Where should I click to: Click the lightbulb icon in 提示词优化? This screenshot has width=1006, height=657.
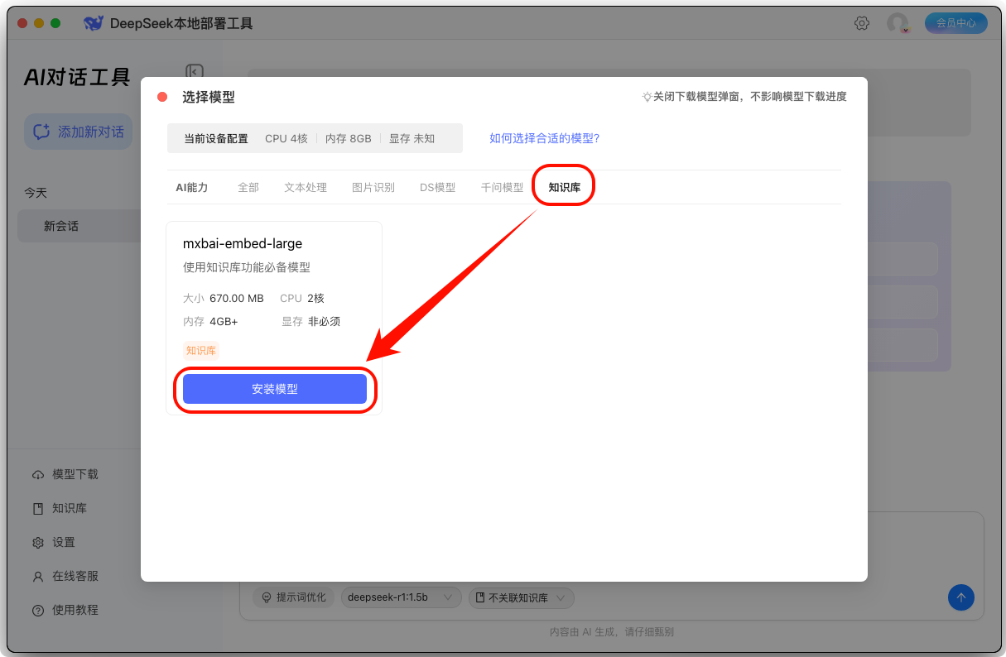click(x=267, y=597)
